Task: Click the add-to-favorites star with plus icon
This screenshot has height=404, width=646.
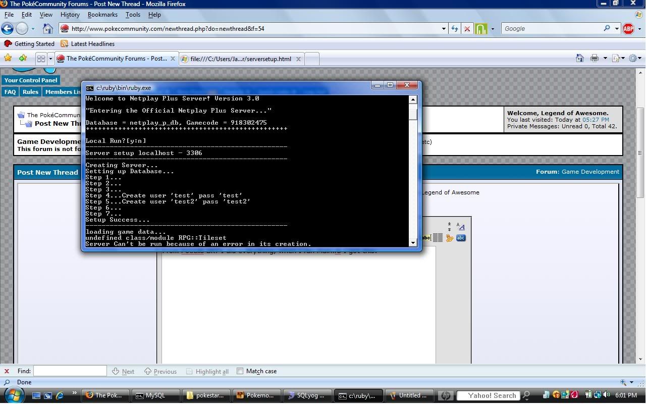Action: tap(23, 59)
